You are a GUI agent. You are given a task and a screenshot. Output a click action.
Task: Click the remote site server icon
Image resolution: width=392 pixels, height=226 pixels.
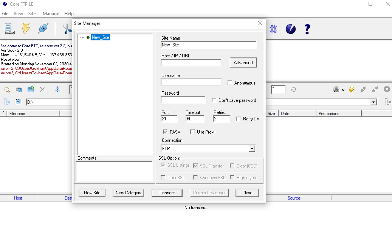[336, 89]
